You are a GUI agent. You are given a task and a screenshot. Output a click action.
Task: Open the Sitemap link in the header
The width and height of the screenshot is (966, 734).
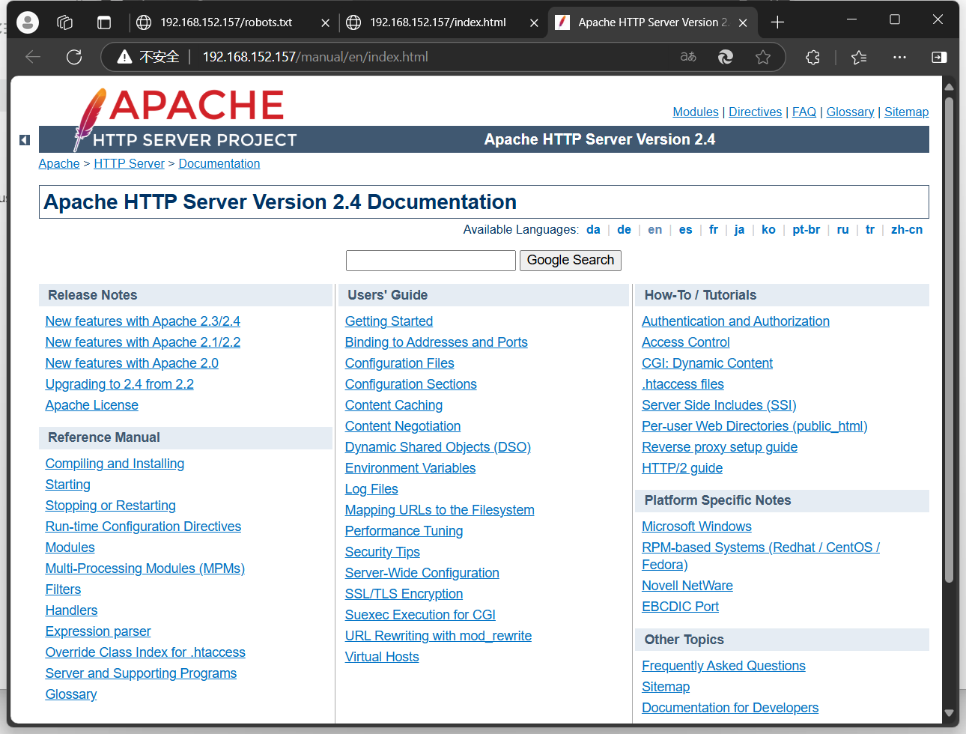(906, 112)
